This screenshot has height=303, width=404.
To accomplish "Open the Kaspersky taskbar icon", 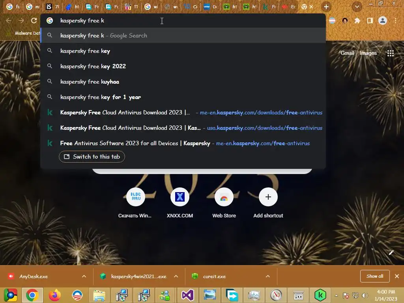I will coord(320,295).
